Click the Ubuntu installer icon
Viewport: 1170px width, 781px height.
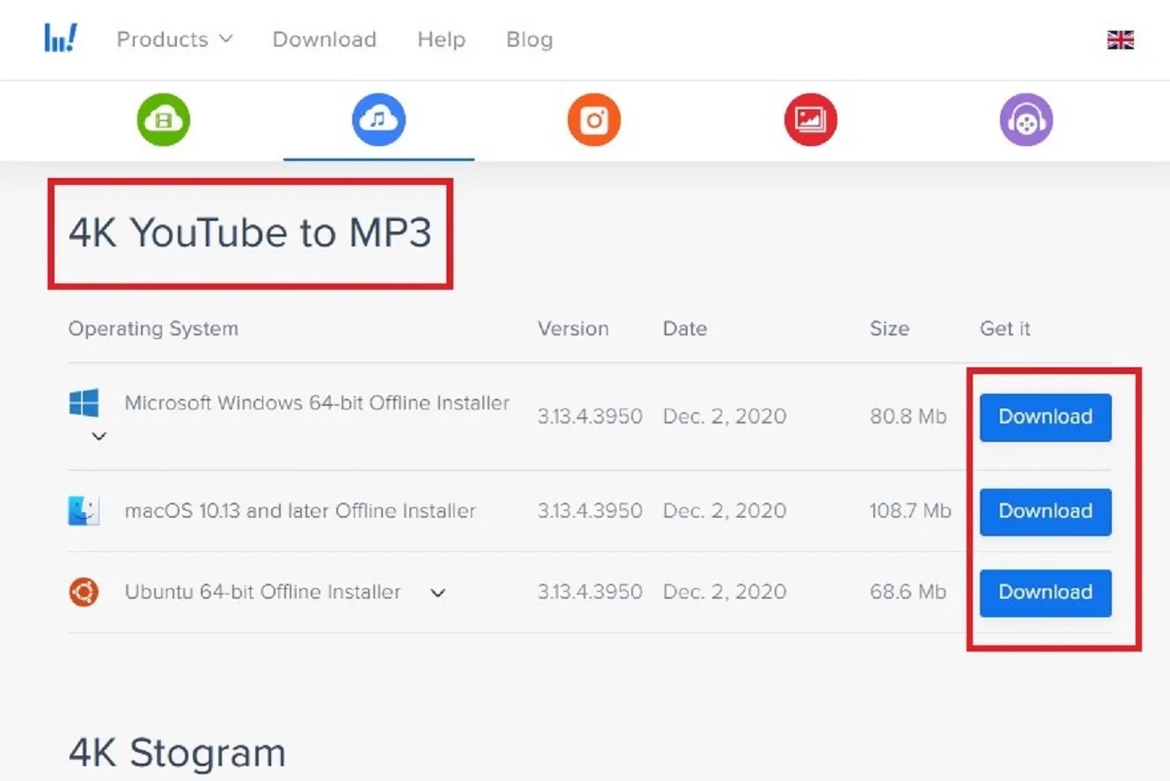[x=84, y=592]
